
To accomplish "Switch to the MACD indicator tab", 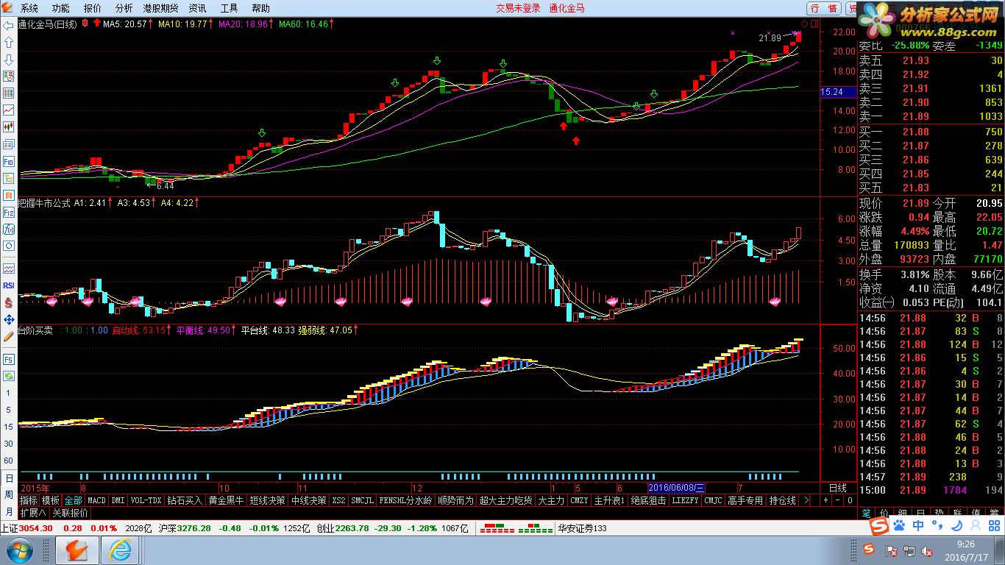I will [96, 500].
